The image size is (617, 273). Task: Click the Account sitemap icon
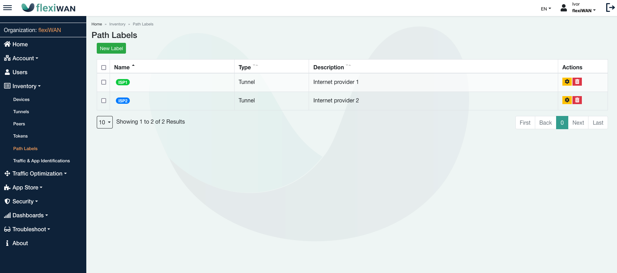click(7, 58)
